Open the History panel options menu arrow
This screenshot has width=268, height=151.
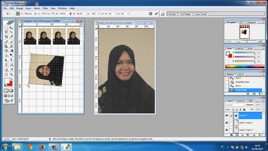click(x=263, y=75)
